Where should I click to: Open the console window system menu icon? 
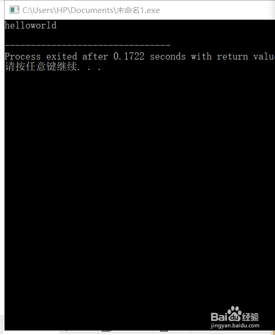(14, 10)
